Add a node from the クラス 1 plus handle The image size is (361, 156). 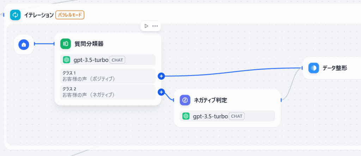coord(161,76)
